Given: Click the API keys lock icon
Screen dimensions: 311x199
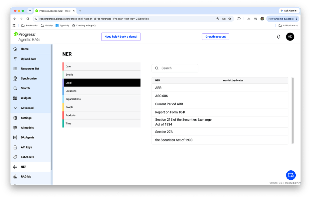Looking at the screenshot, I should point(15,147).
